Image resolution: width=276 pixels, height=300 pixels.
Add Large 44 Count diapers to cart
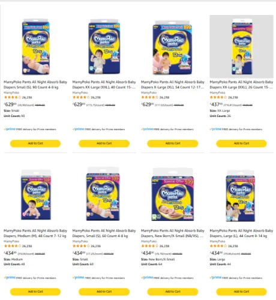coord(241,292)
